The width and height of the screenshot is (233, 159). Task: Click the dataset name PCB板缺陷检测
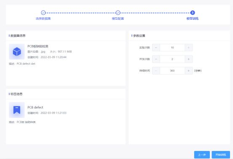pos(38,46)
